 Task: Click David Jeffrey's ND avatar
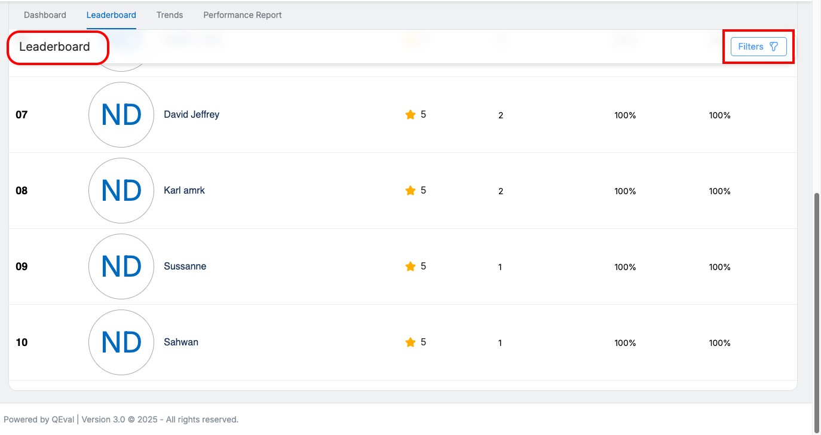pyautogui.click(x=121, y=115)
